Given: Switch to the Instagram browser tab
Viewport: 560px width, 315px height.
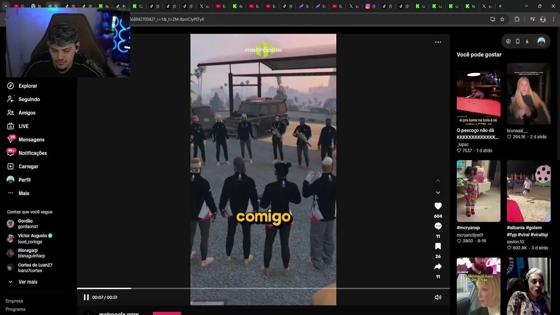Looking at the screenshot, I should point(371,6).
